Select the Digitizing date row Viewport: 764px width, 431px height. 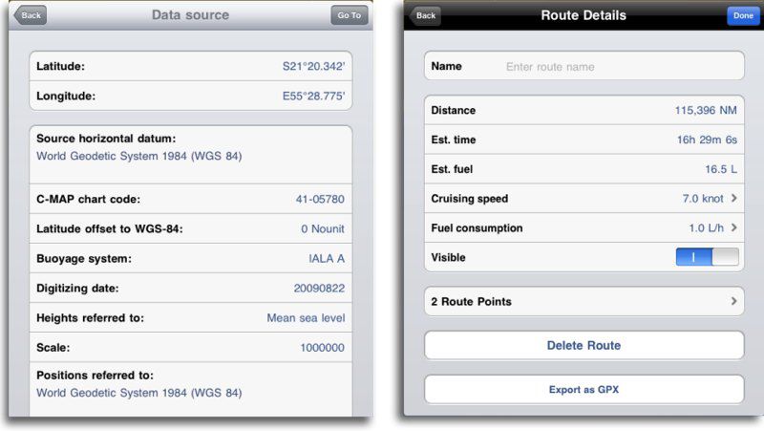pos(190,289)
